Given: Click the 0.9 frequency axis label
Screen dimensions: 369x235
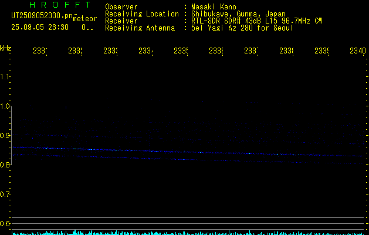Looking at the screenshot, I should tap(5, 136).
